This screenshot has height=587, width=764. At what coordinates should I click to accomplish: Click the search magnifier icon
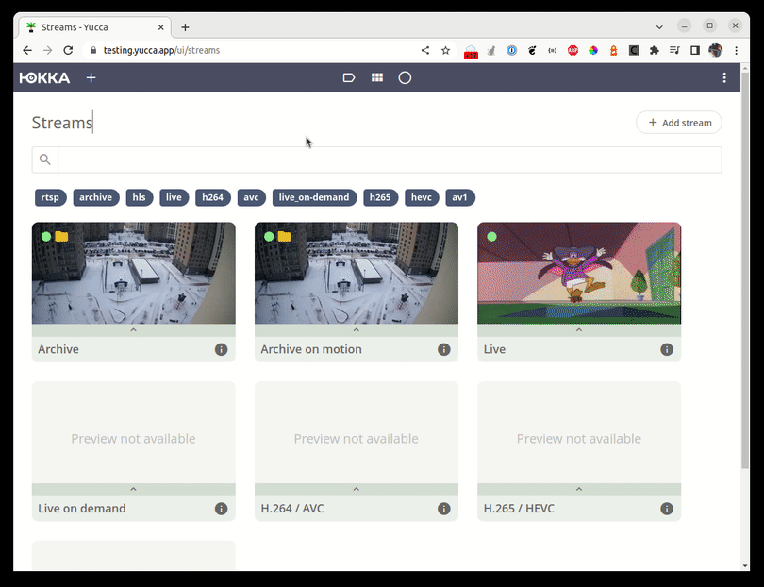[x=45, y=159]
